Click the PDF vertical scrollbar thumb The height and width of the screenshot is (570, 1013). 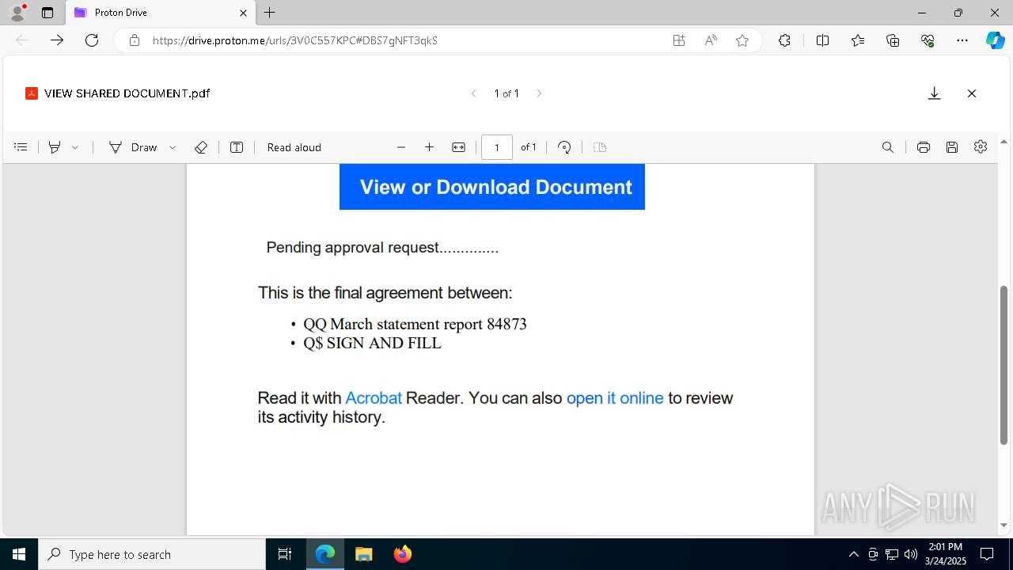coord(1004,365)
